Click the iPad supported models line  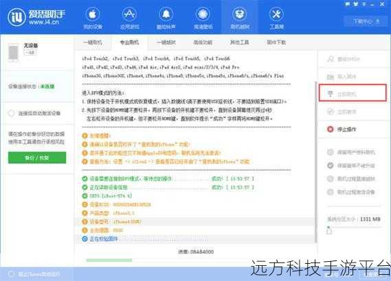pyautogui.click(x=161, y=67)
